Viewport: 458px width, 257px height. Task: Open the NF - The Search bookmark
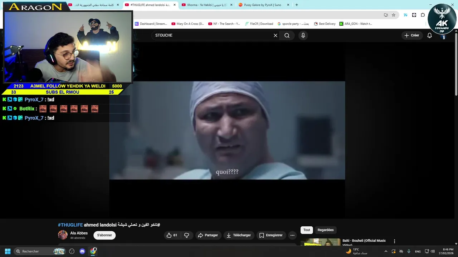tap(224, 24)
